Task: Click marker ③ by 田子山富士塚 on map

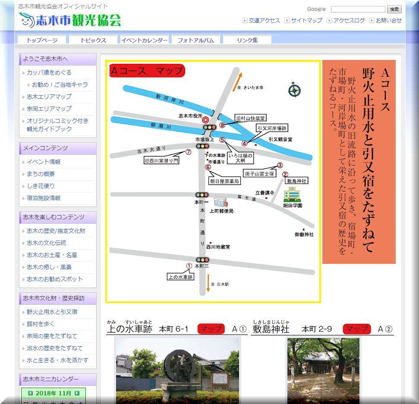Action: pos(280,165)
